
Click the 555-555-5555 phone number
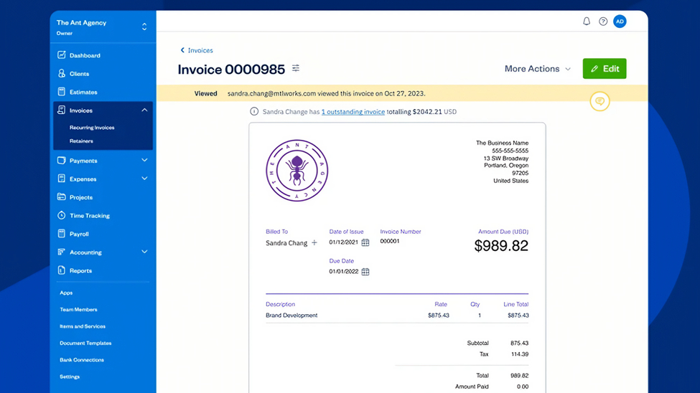(x=510, y=151)
